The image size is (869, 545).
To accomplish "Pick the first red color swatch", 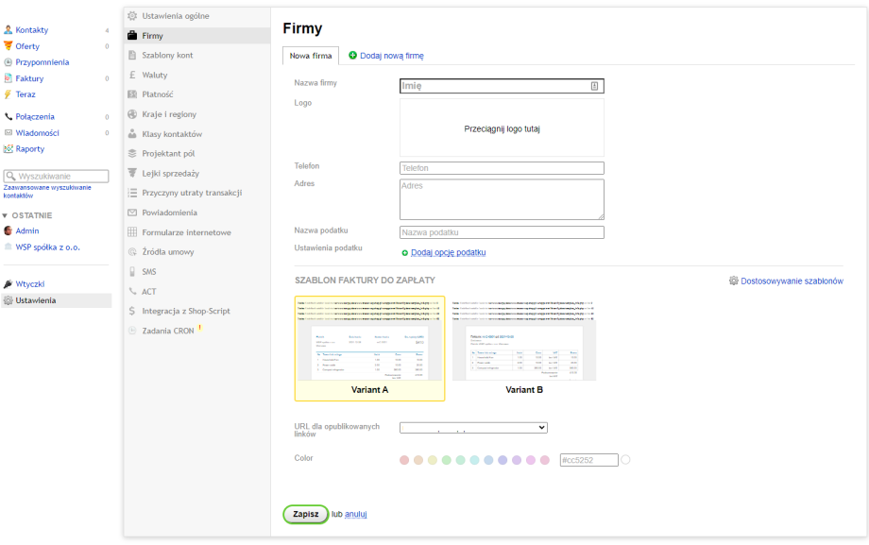I will coord(404,460).
